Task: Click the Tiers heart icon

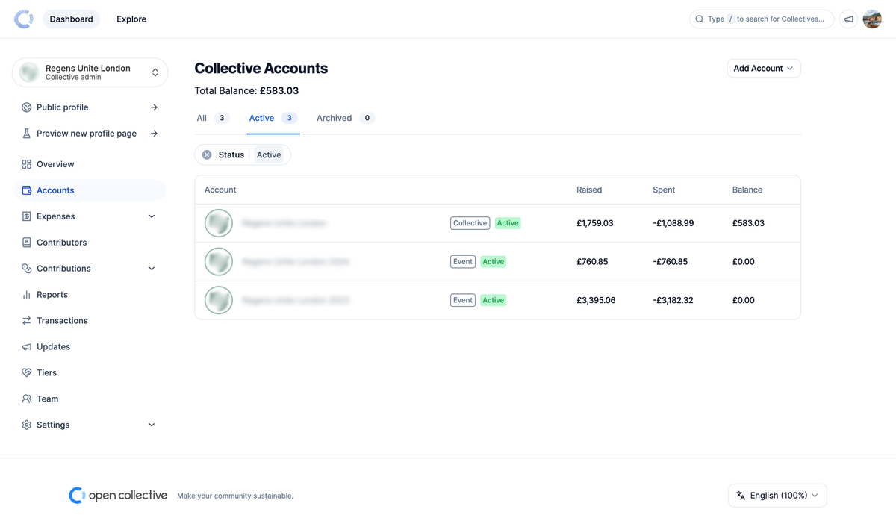Action: pyautogui.click(x=27, y=373)
